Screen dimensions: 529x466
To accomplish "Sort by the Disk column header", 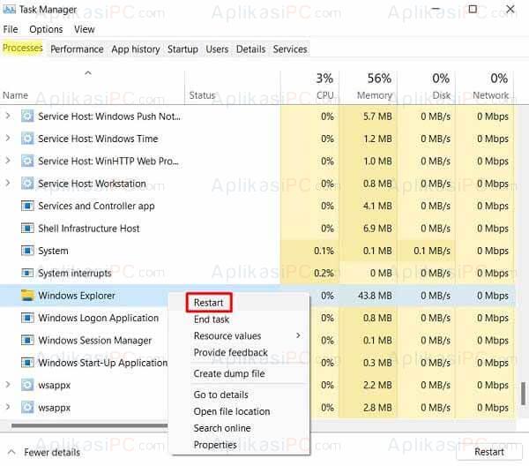I will (x=442, y=95).
